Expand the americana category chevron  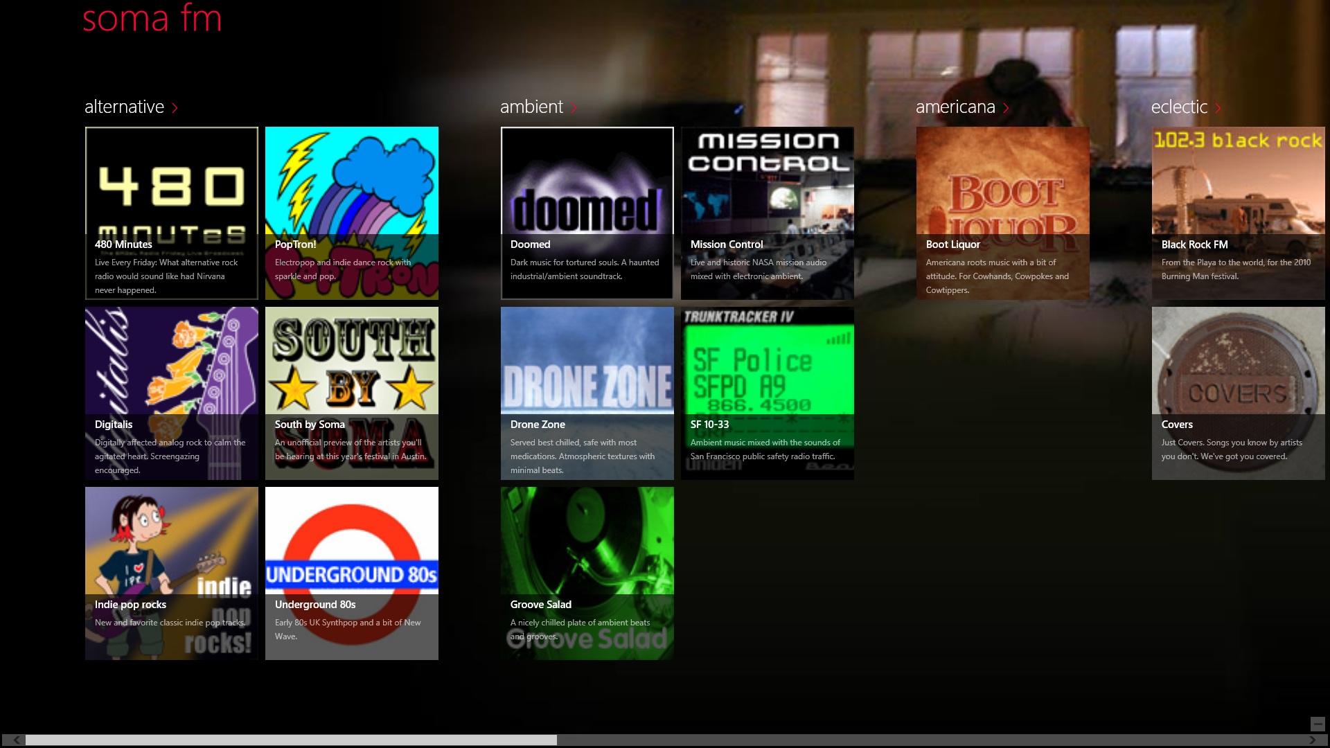tap(1007, 108)
